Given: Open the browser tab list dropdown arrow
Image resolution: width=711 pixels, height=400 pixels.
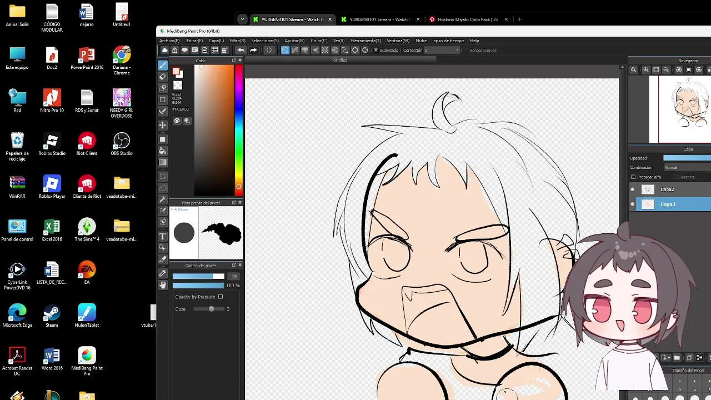Looking at the screenshot, I should tap(242, 19).
